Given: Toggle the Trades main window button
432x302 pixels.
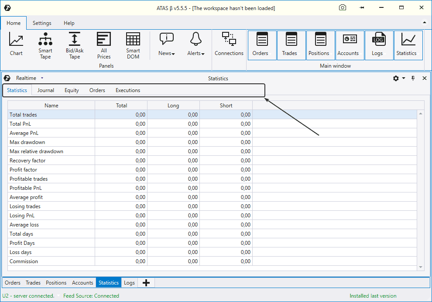Looking at the screenshot, I should point(289,45).
